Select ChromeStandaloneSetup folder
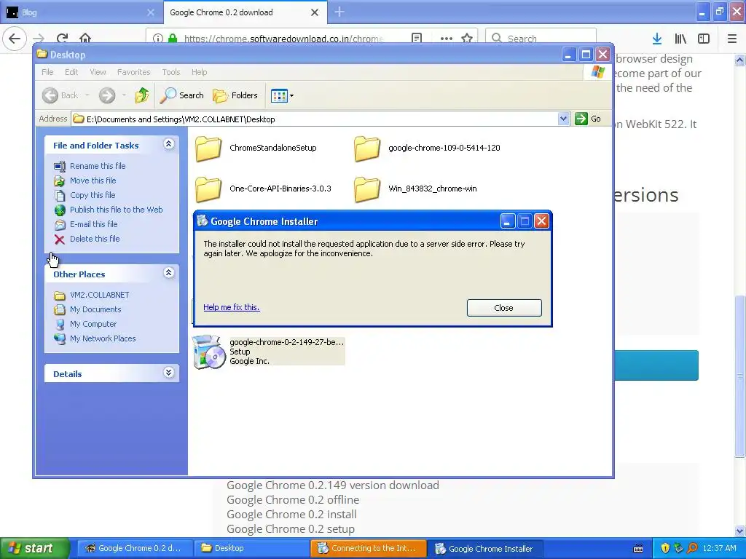The width and height of the screenshot is (746, 559). 256,148
